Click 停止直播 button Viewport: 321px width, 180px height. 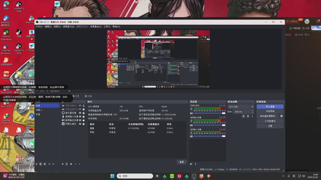point(270,106)
